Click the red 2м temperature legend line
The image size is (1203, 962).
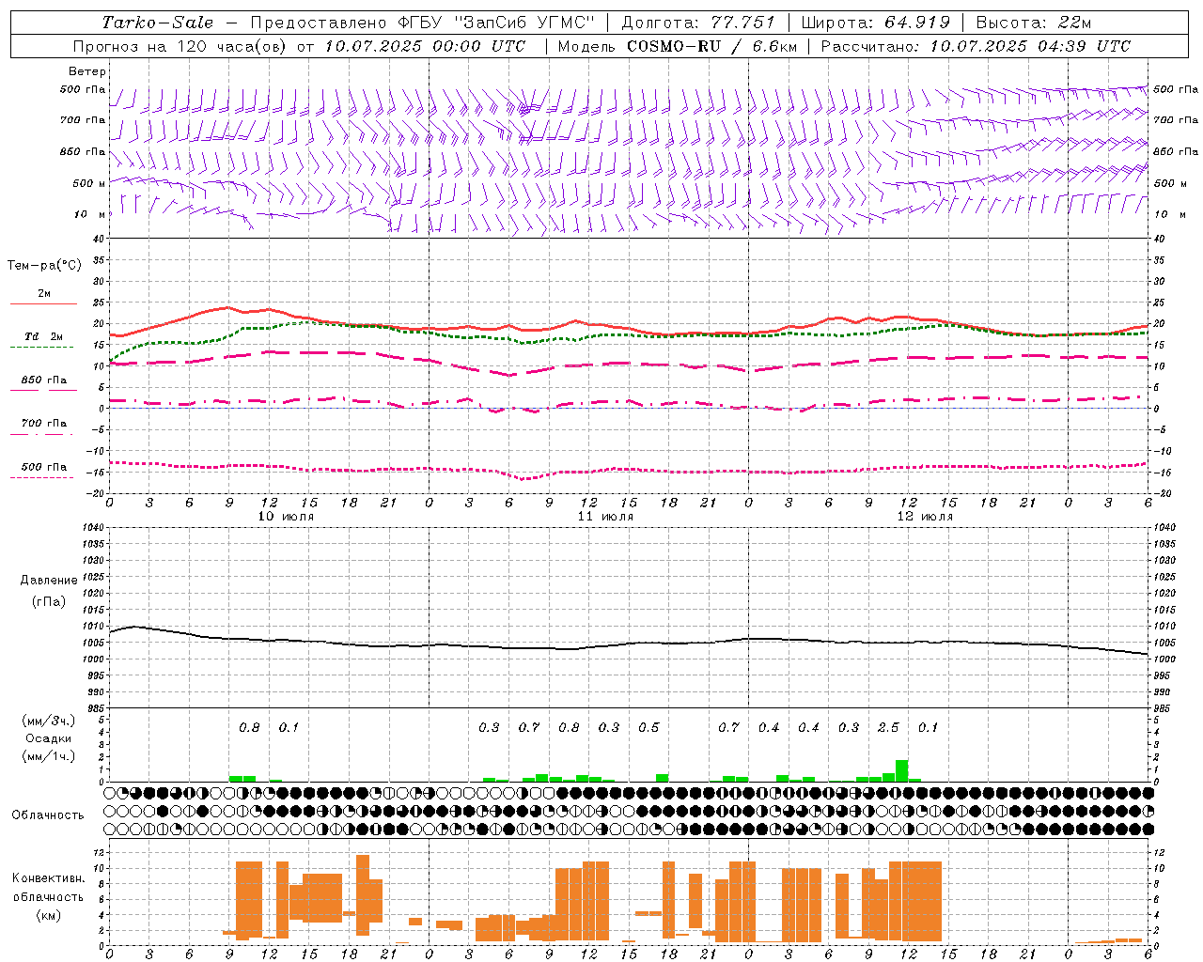point(43,304)
